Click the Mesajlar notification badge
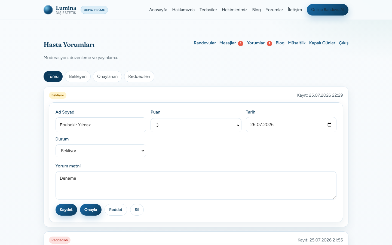Viewport: 392px width, 245px height. pyautogui.click(x=241, y=44)
